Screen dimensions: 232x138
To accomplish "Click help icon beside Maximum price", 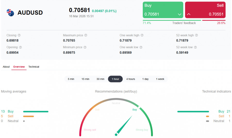I will (86, 35).
